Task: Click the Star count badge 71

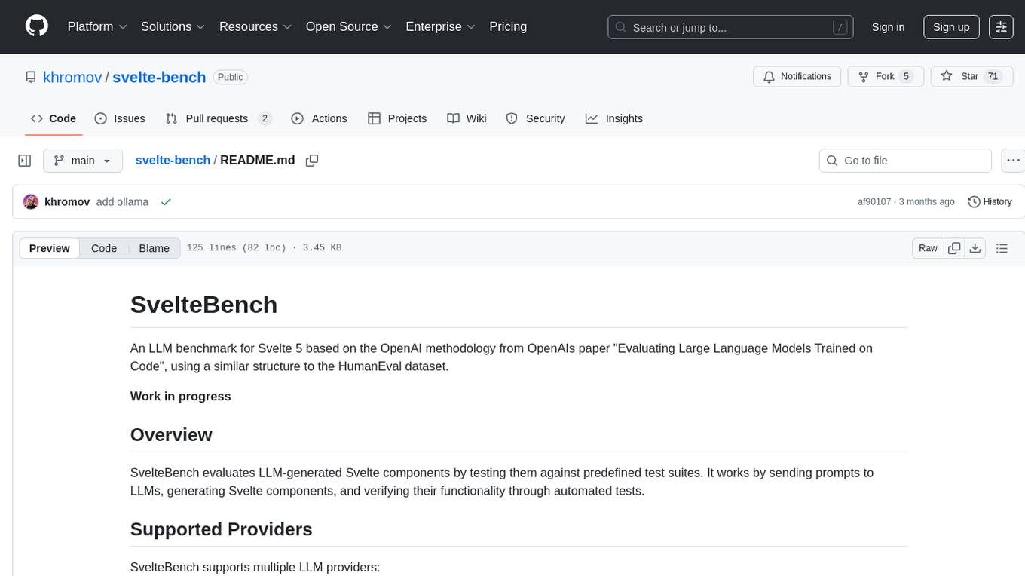Action: point(993,77)
